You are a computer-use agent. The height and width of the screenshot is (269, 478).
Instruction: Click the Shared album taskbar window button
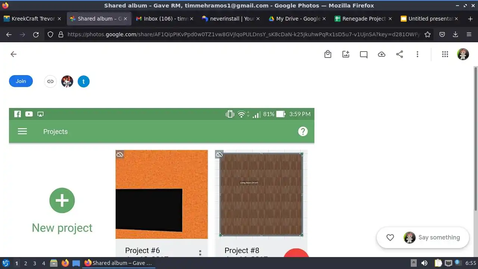[x=118, y=263]
